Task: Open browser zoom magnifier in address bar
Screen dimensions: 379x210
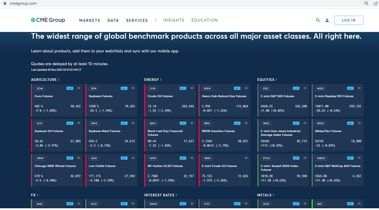Action: tap(366, 3)
